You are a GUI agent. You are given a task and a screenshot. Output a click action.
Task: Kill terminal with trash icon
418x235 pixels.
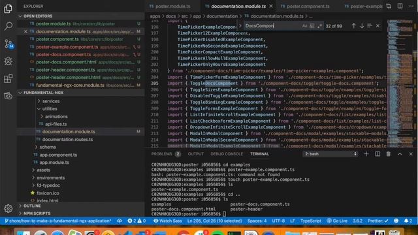pyautogui.click(x=389, y=154)
